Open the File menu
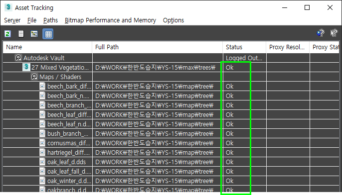Viewport: 342px width, 195px height. [32, 20]
